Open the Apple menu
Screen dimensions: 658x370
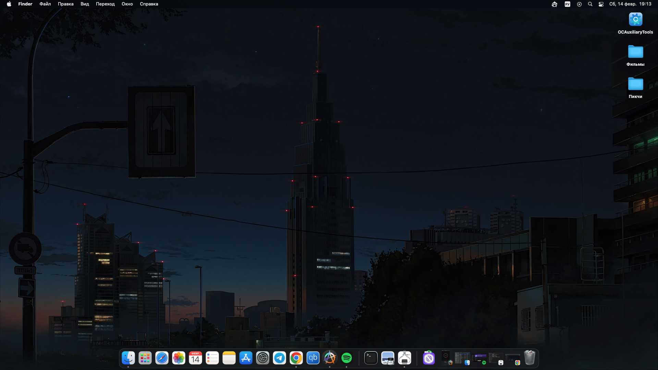click(9, 4)
